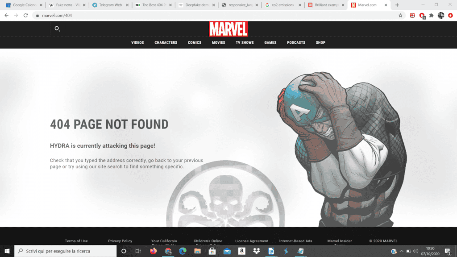Image resolution: width=457 pixels, height=257 pixels.
Task: Open the TV SHOWS menu item
Action: pos(245,42)
